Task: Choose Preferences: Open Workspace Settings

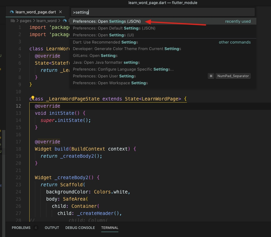Action: [110, 83]
